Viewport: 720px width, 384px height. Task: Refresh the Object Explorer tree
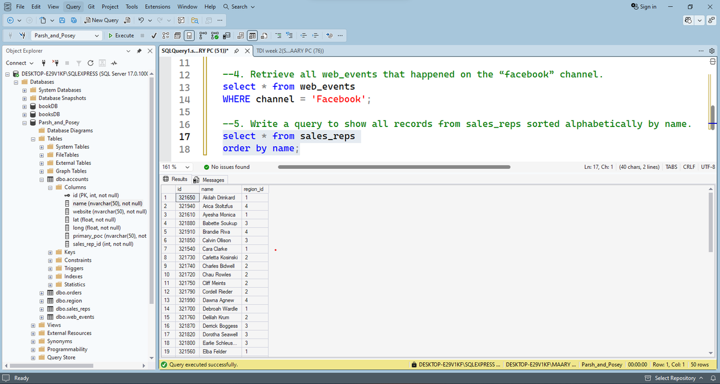coord(91,63)
